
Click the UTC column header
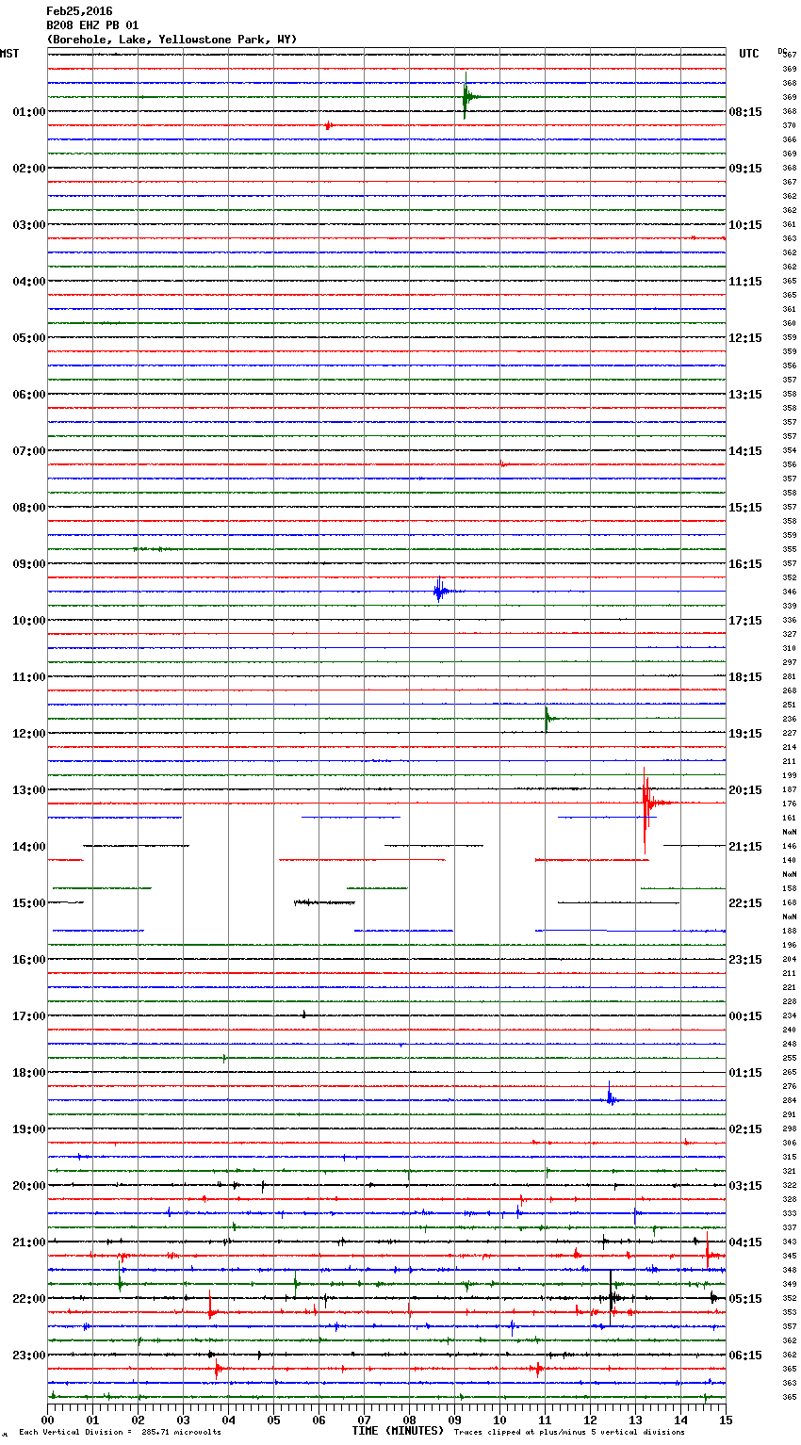click(748, 54)
